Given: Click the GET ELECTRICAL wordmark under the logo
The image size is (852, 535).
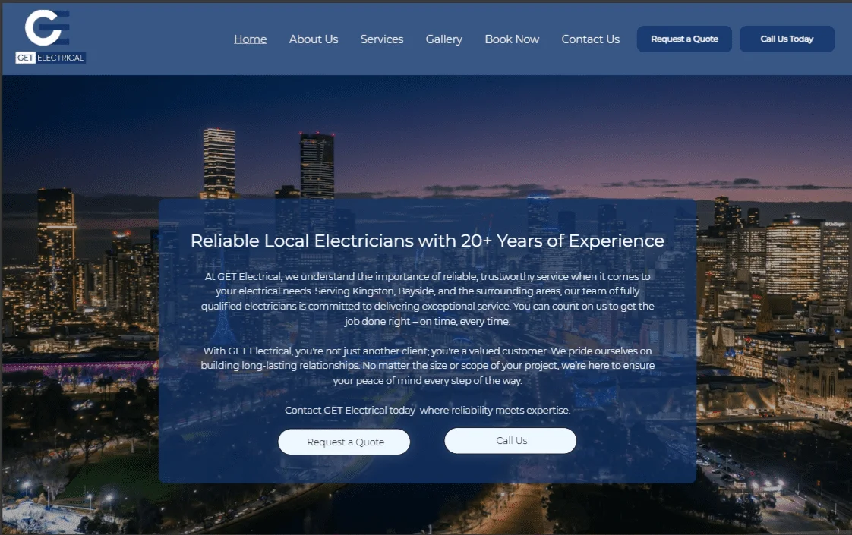Looking at the screenshot, I should click(x=51, y=58).
